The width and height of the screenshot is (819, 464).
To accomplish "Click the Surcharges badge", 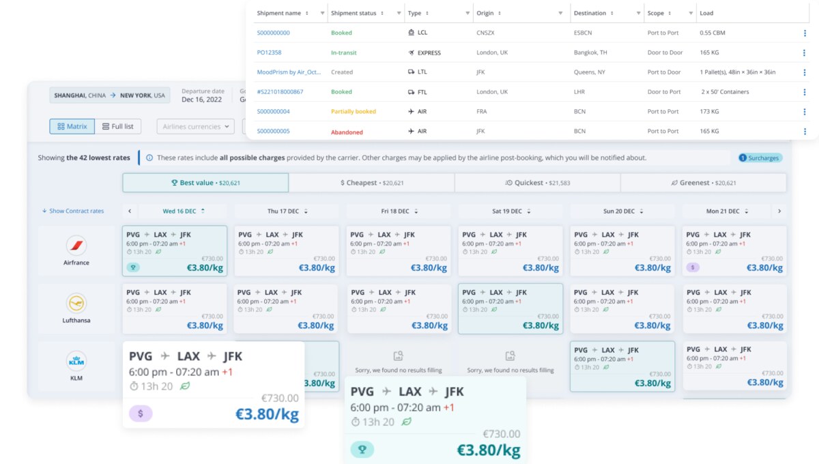I will (760, 158).
